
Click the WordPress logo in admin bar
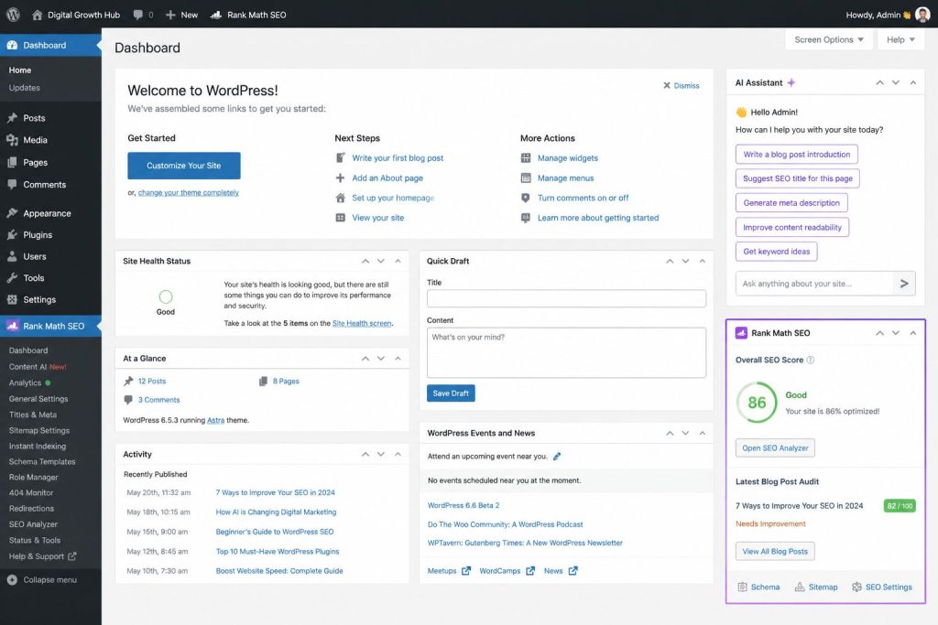click(13, 15)
